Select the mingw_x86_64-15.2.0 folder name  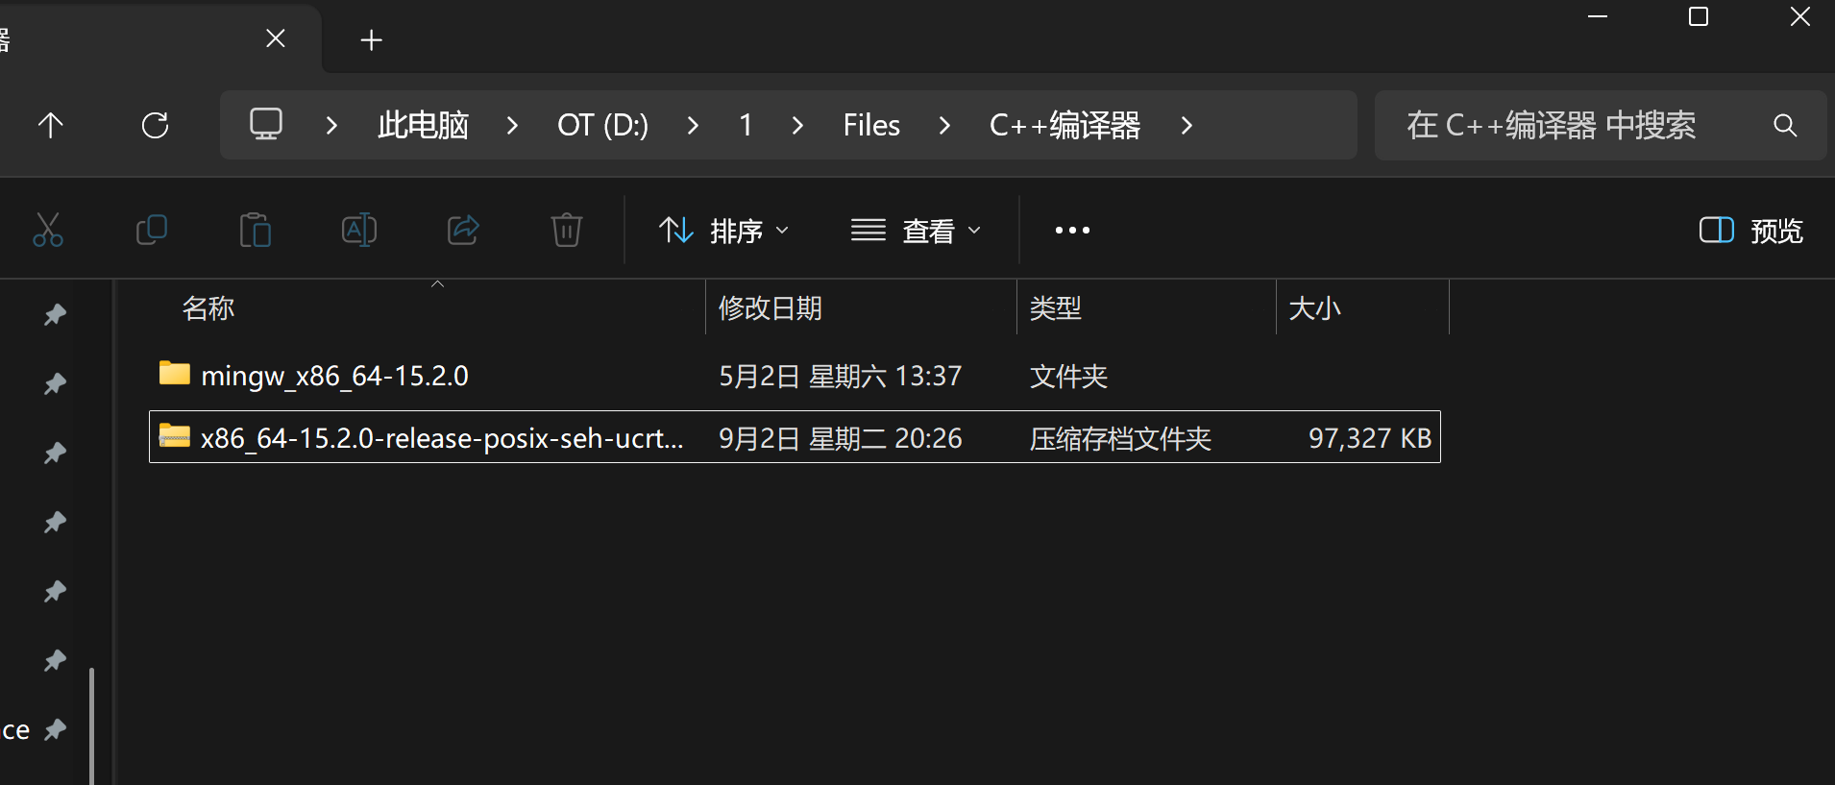point(334,376)
